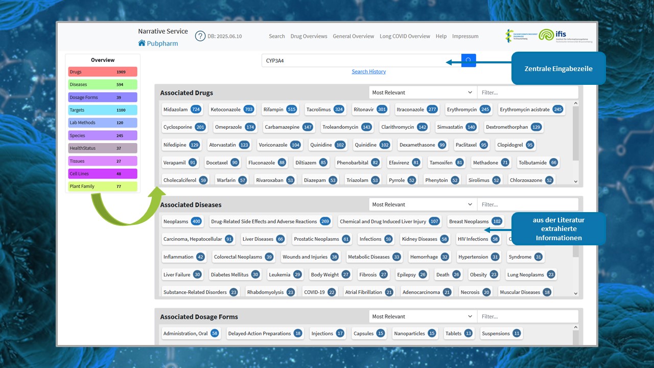Click the Pubpharm home icon
The image size is (654, 368).
tap(142, 43)
